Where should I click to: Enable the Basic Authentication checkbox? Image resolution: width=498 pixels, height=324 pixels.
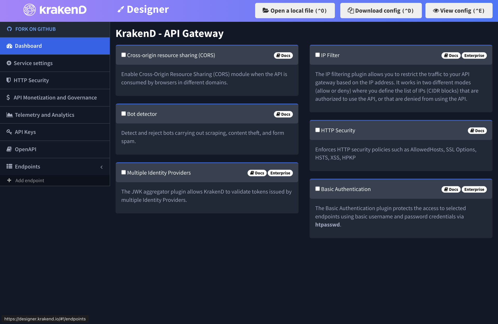pyautogui.click(x=317, y=189)
